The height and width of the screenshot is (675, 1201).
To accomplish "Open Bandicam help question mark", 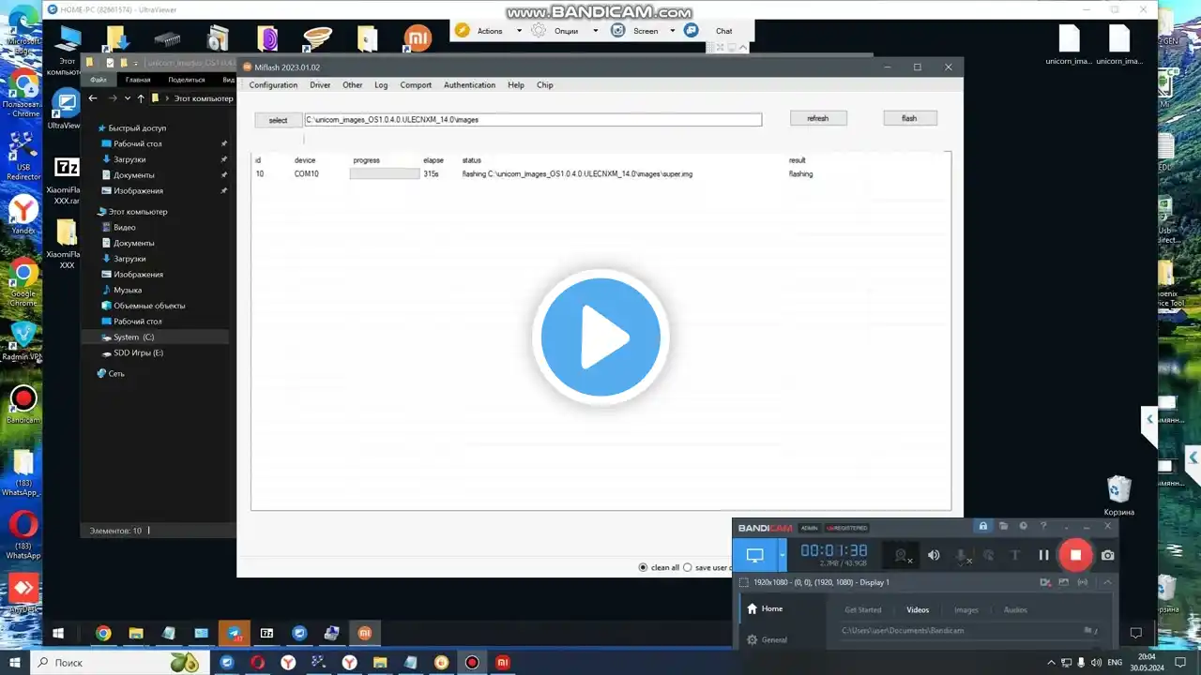I will [1043, 527].
